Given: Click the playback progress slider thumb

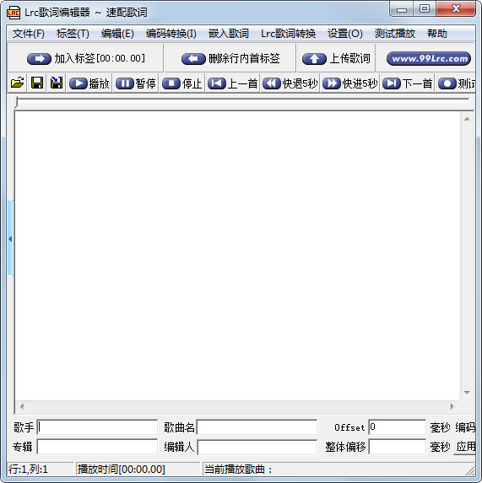Looking at the screenshot, I should [17, 102].
